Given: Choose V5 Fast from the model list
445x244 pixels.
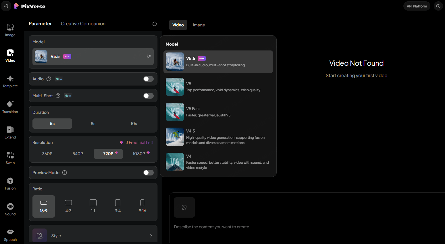Looking at the screenshot, I should (x=218, y=112).
